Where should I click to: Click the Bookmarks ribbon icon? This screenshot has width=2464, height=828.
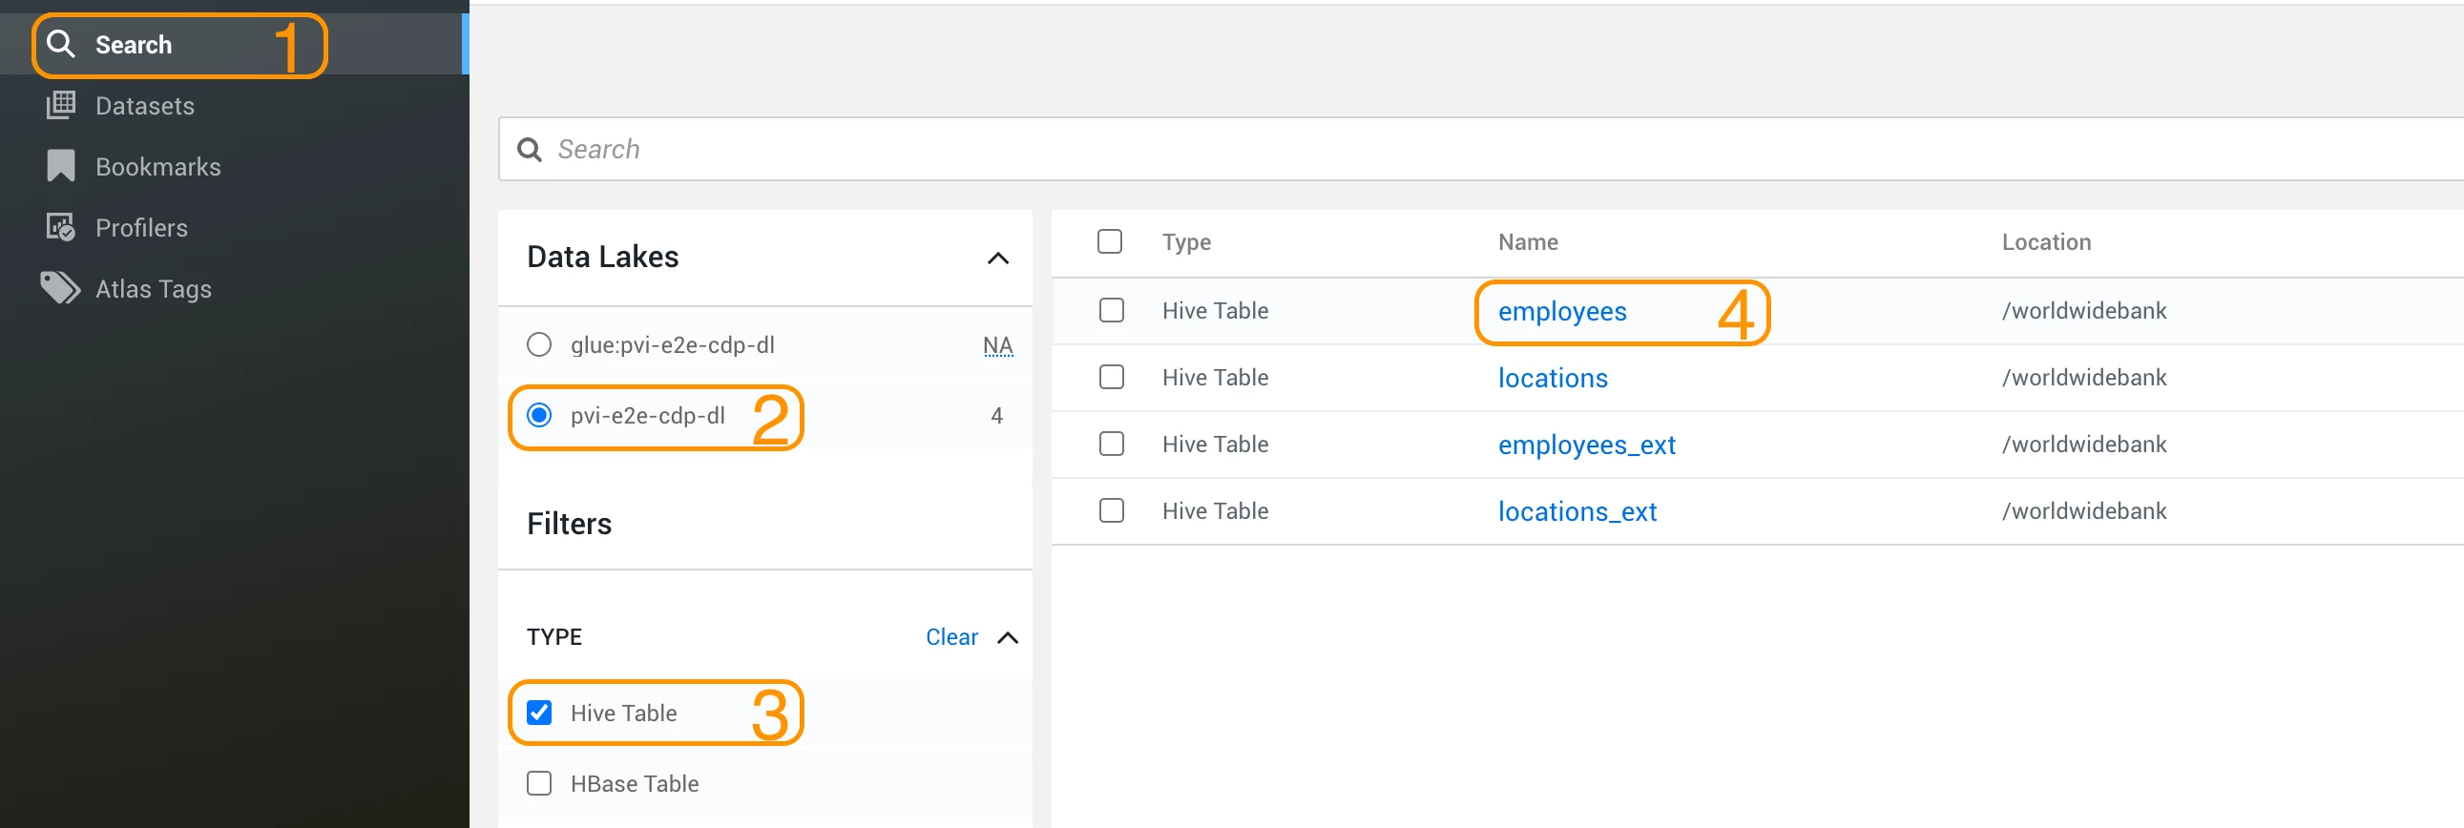point(61,166)
